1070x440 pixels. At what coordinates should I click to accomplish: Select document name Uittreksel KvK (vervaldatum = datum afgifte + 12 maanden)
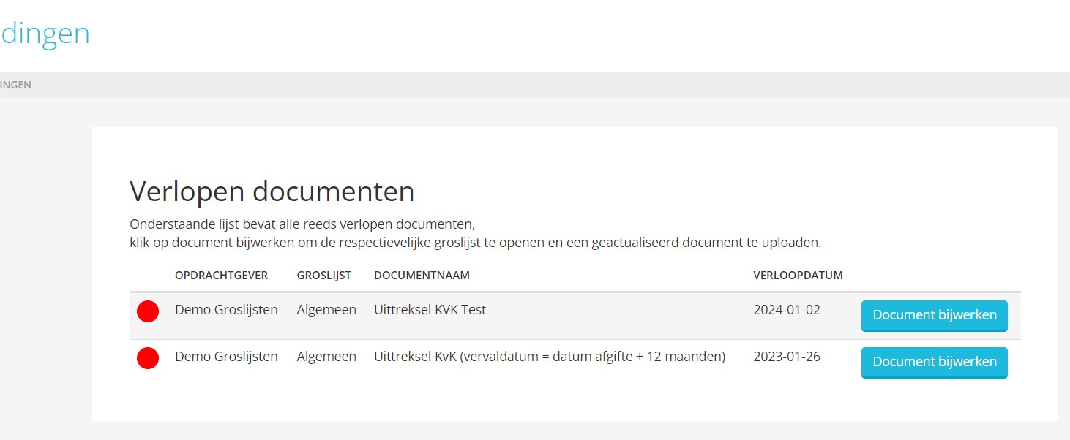click(x=550, y=357)
